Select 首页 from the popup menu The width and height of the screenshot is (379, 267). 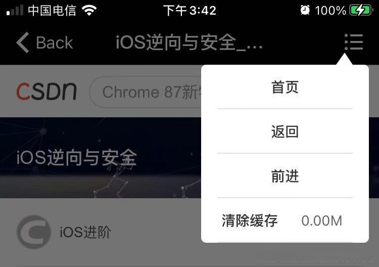pyautogui.click(x=285, y=87)
